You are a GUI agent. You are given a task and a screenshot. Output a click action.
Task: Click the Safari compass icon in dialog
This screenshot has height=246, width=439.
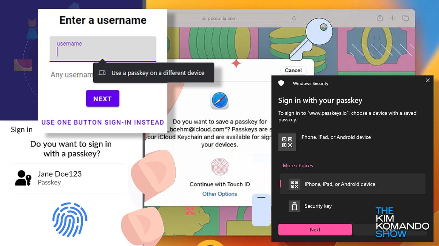(220, 100)
